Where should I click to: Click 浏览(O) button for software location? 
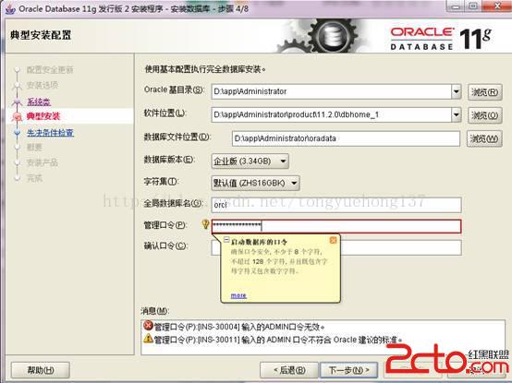point(484,115)
